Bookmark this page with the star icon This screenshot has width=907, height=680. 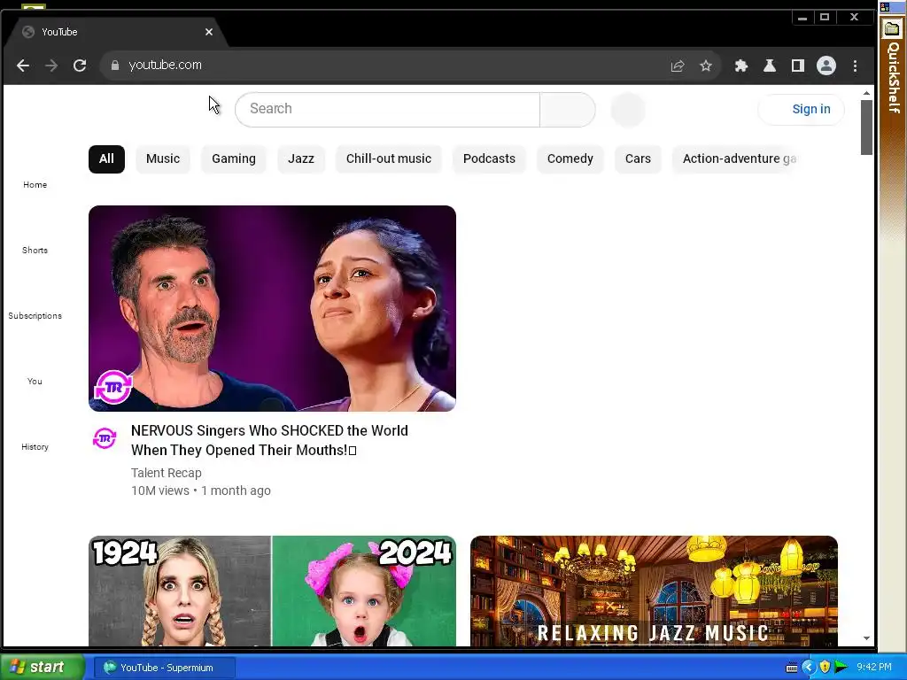706,66
